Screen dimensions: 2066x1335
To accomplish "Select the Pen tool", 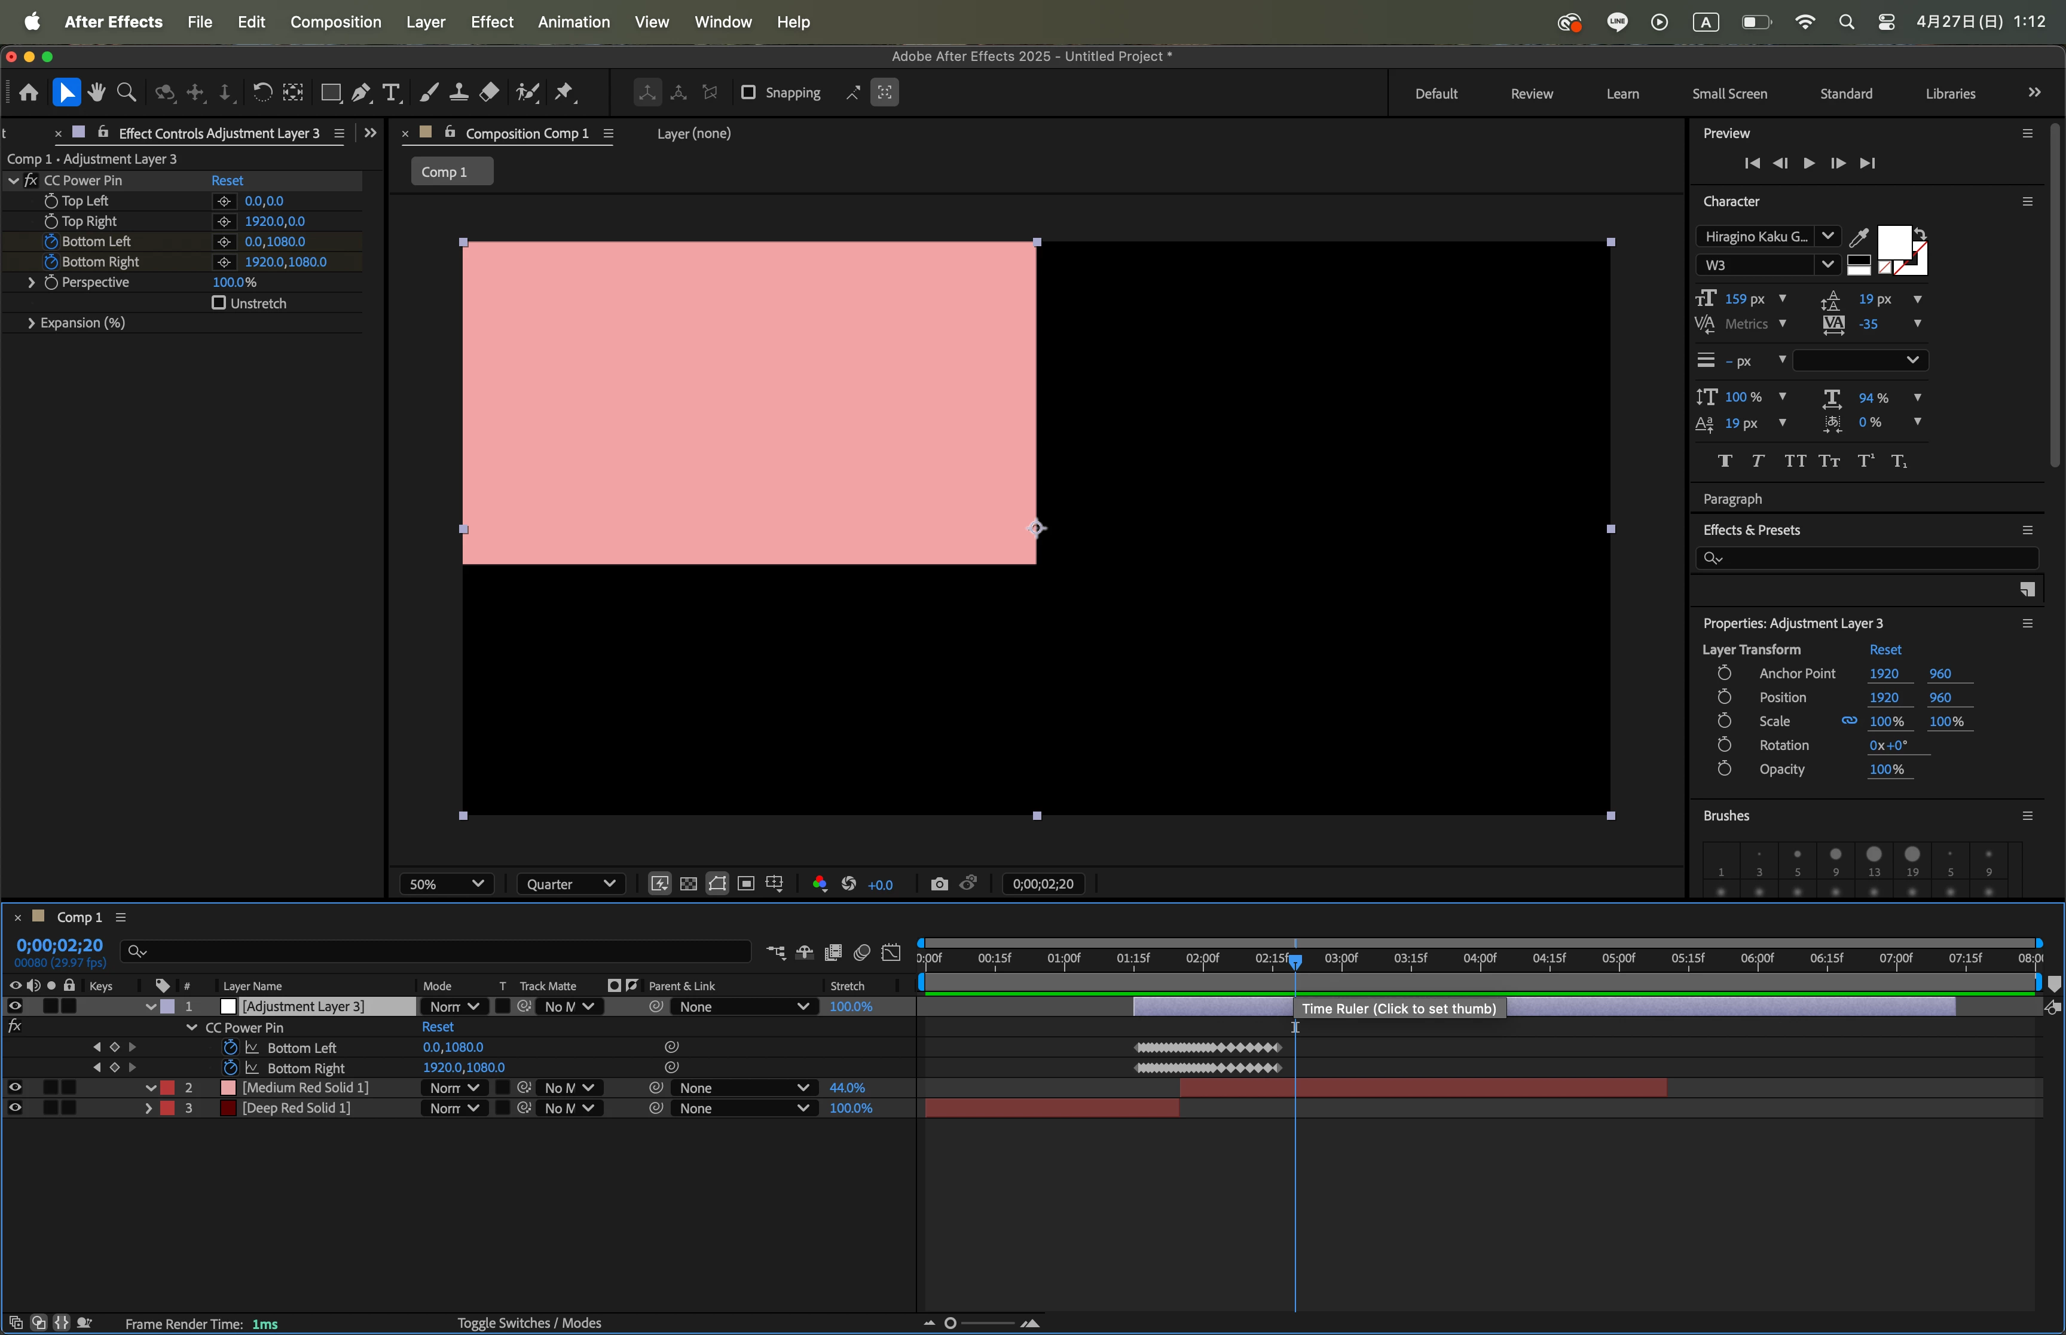I will (360, 93).
